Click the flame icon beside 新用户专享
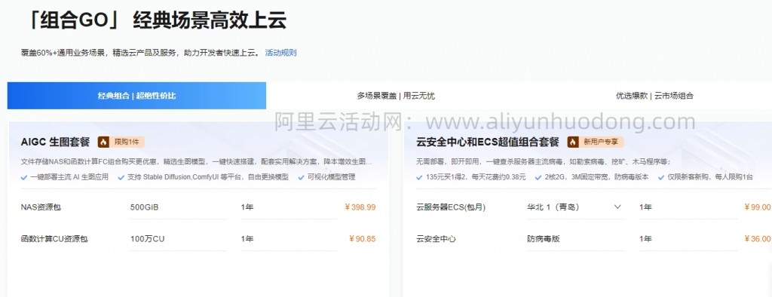 [x=573, y=142]
